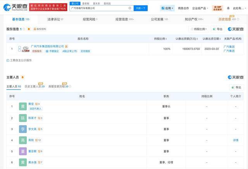Image resolution: width=248 pixels, height=169 pixels.
Task: Click the GAC Group company logo thumbnail
Action: [26, 49]
